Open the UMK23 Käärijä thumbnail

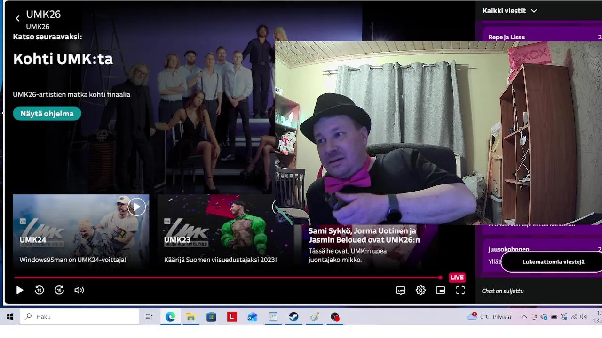[x=226, y=231]
